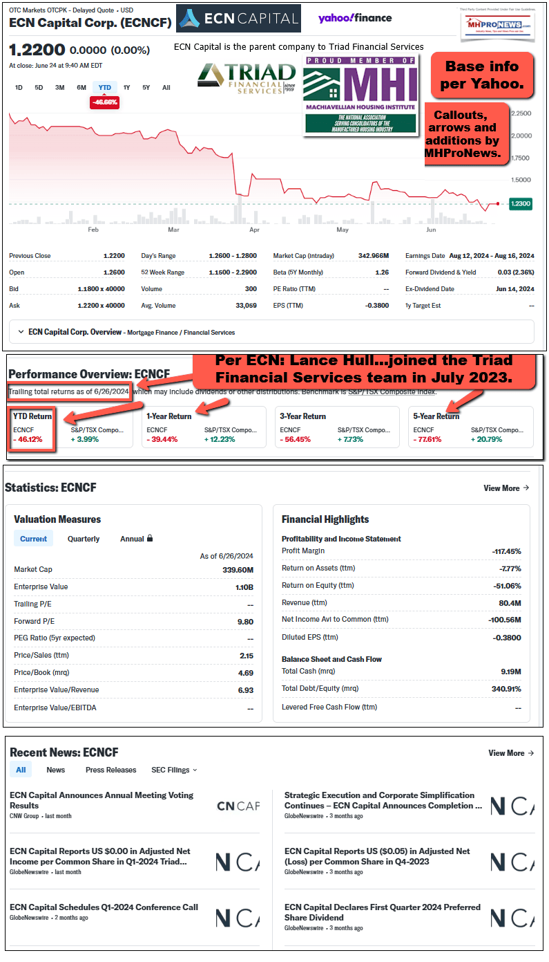Open Annual Meeting Voting Results article
This screenshot has width=549, height=962.
click(x=102, y=800)
